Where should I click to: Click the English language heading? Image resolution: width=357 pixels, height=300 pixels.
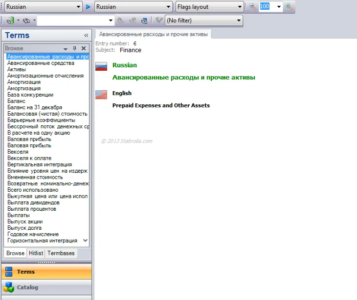point(122,93)
